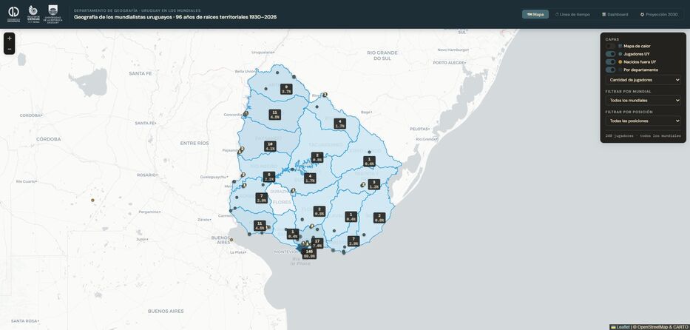Open the Montevideo label showing 145 players

click(309, 254)
